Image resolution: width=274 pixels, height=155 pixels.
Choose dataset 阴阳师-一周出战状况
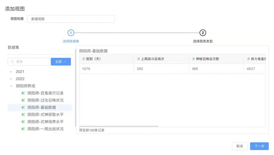click(x=45, y=129)
